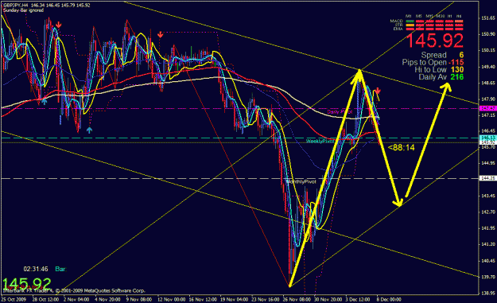This screenshot has width=497, height=303.
Task: Click the blue buy arrow near 2 Nov low
Action: (x=89, y=130)
